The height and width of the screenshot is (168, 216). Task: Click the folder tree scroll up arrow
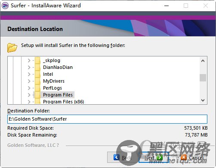click(203, 61)
